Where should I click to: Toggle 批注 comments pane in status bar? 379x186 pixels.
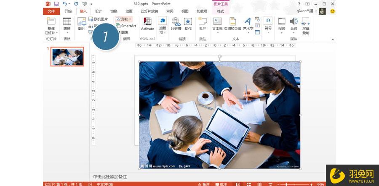pos(221,184)
